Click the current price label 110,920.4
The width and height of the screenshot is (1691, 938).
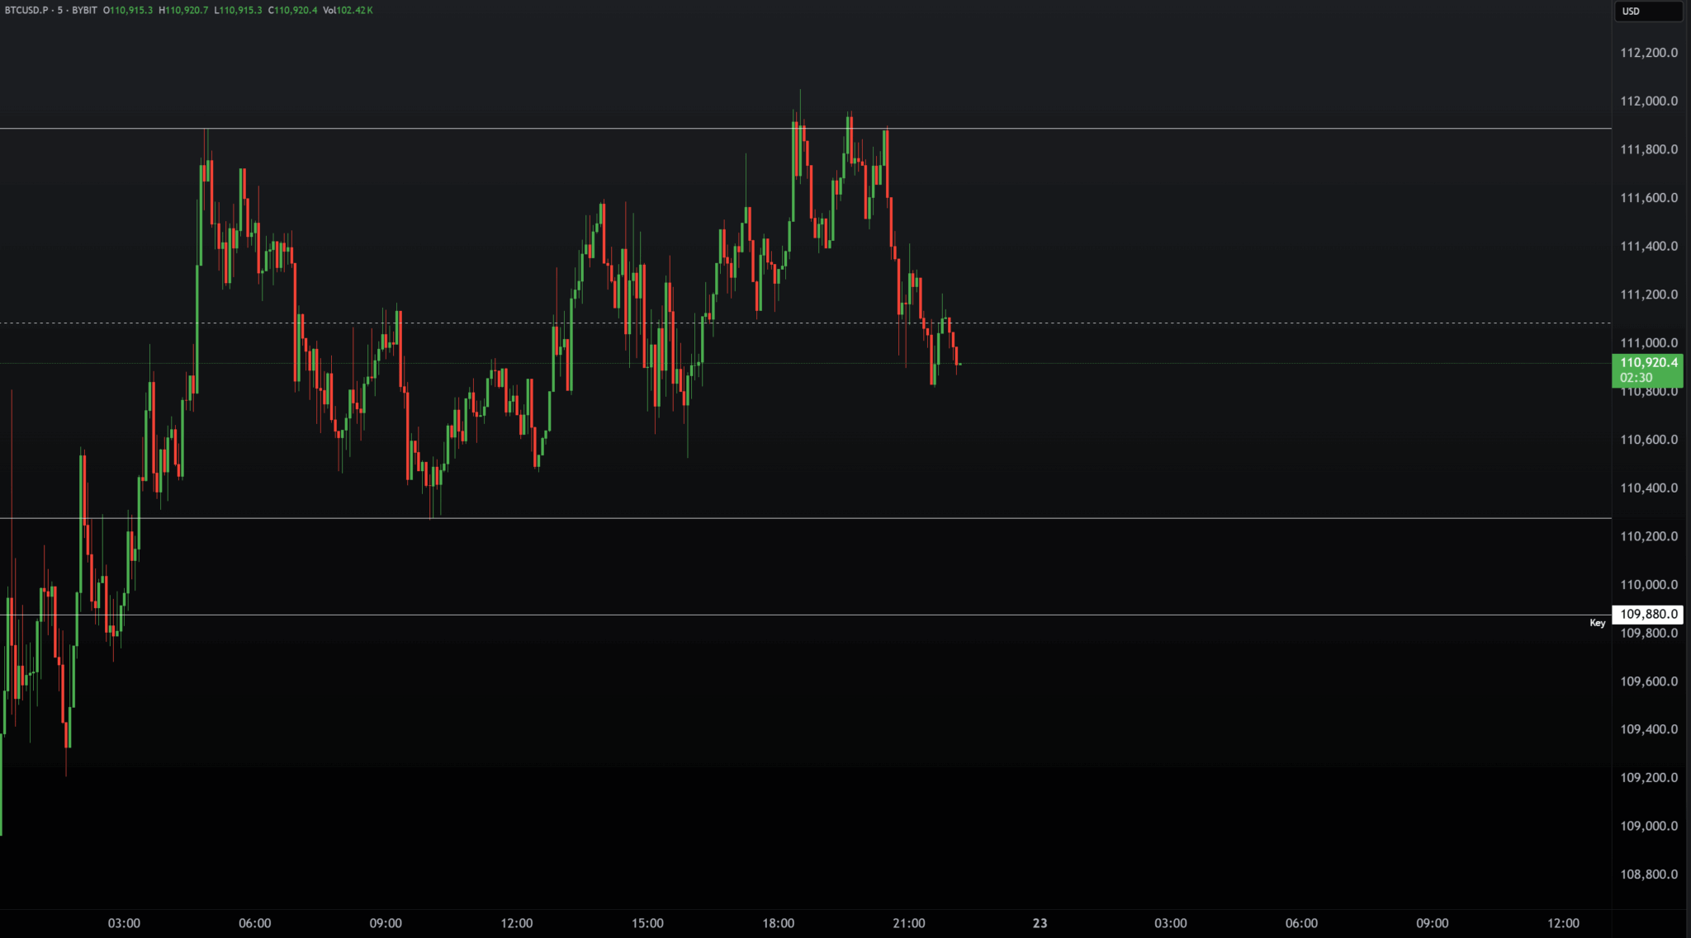tap(1648, 363)
